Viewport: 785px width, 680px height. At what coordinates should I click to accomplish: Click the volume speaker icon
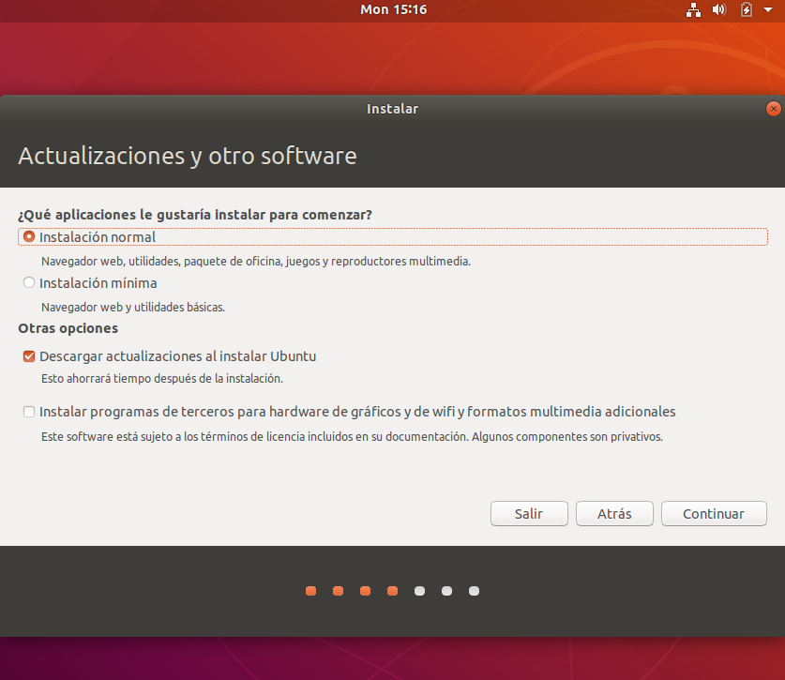(x=719, y=9)
